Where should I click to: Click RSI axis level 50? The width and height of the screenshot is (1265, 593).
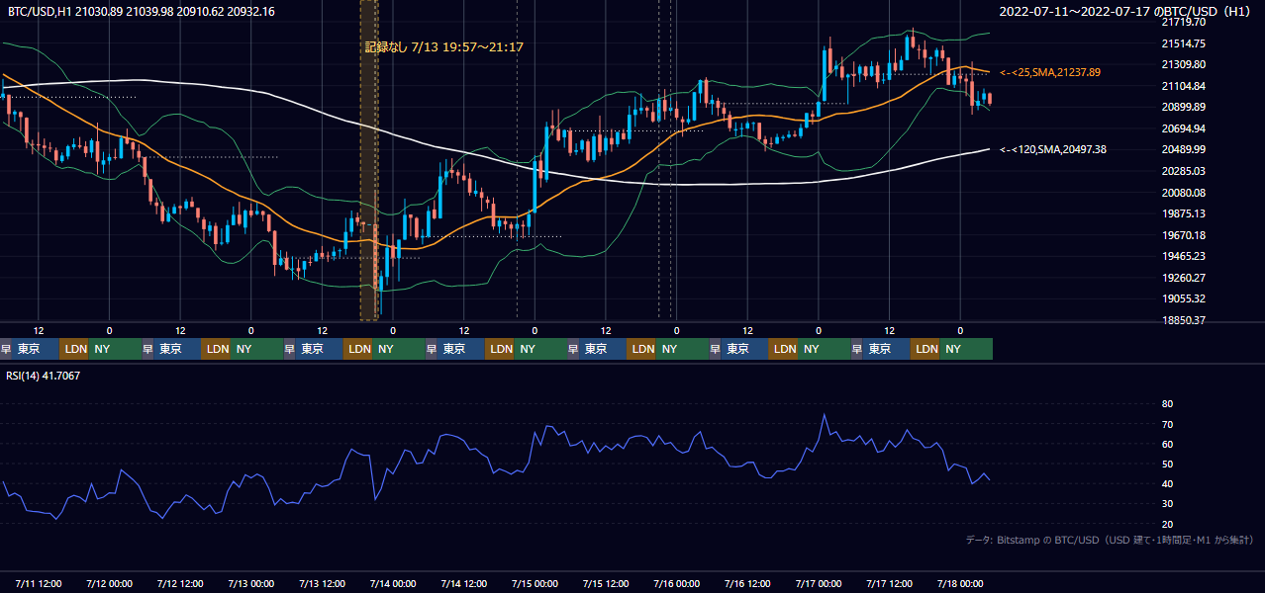tap(1167, 464)
